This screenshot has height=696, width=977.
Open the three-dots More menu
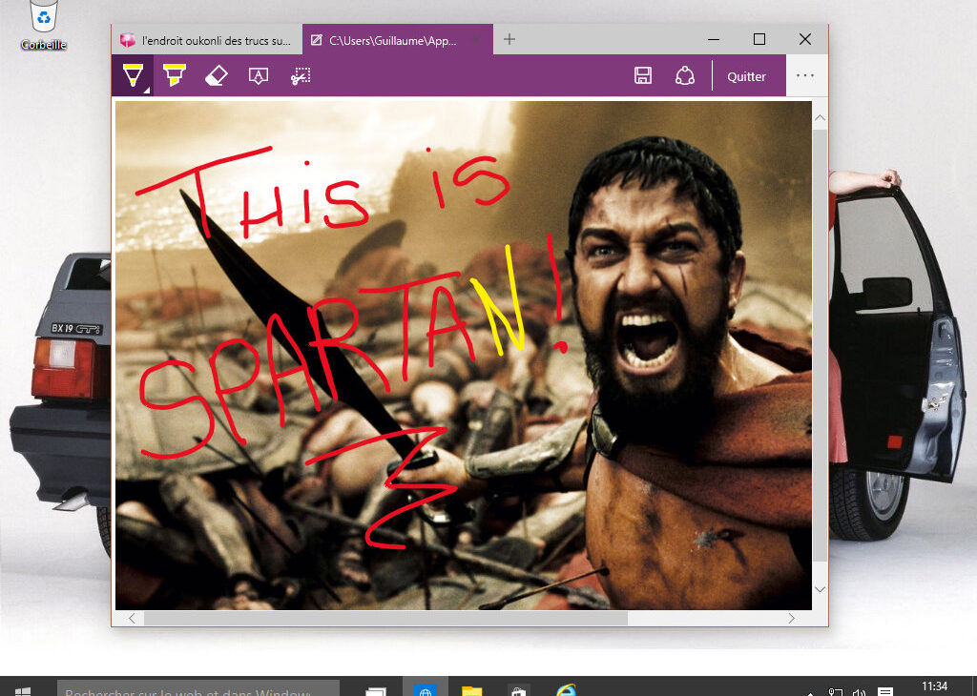point(805,76)
